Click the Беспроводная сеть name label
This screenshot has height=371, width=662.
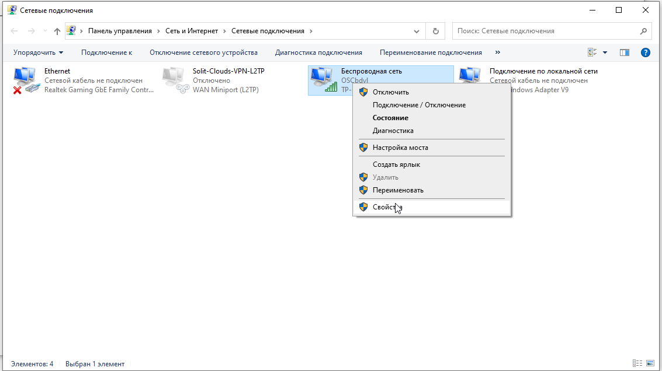click(372, 71)
